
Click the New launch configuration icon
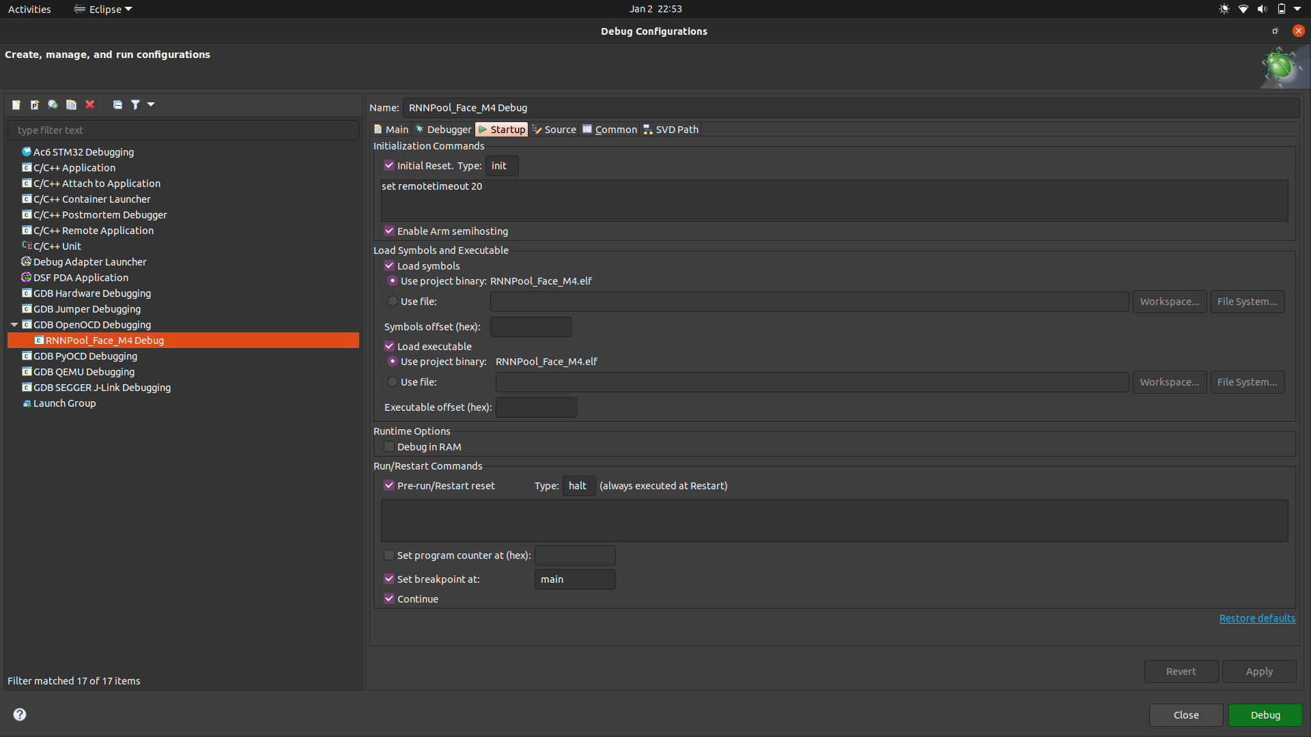(16, 104)
